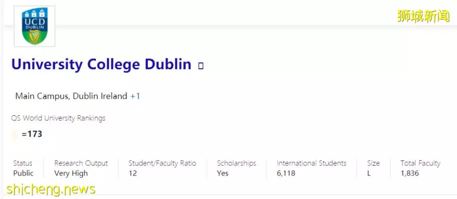Click the small square icon beside the title
Viewport: 457px width, 199px height.
(x=200, y=66)
